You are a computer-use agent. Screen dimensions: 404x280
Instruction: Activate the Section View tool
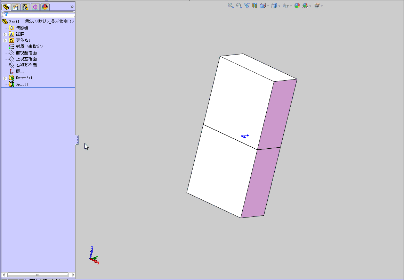(255, 6)
